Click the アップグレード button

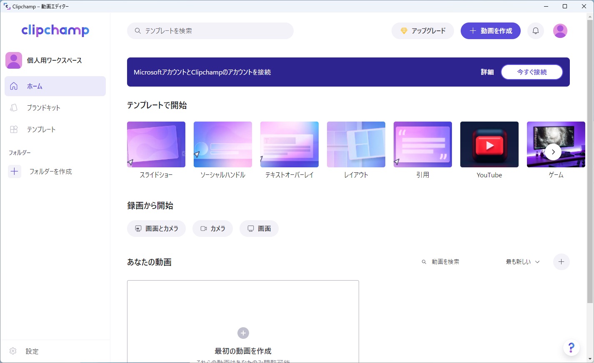[423, 31]
